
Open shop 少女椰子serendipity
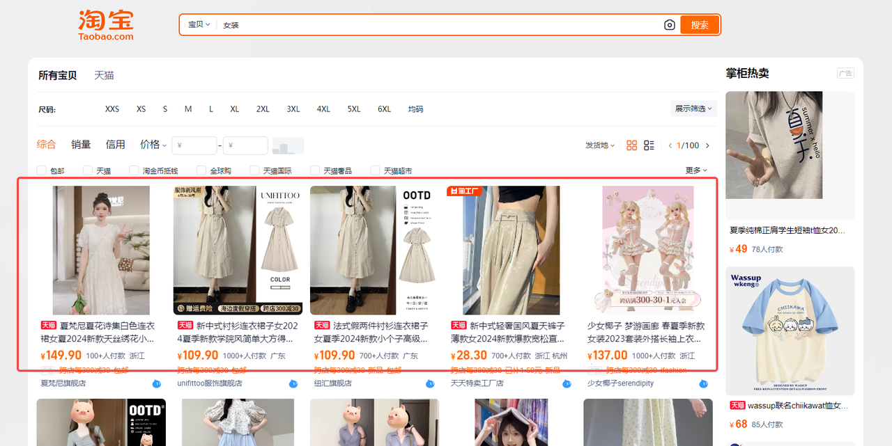pos(621,383)
